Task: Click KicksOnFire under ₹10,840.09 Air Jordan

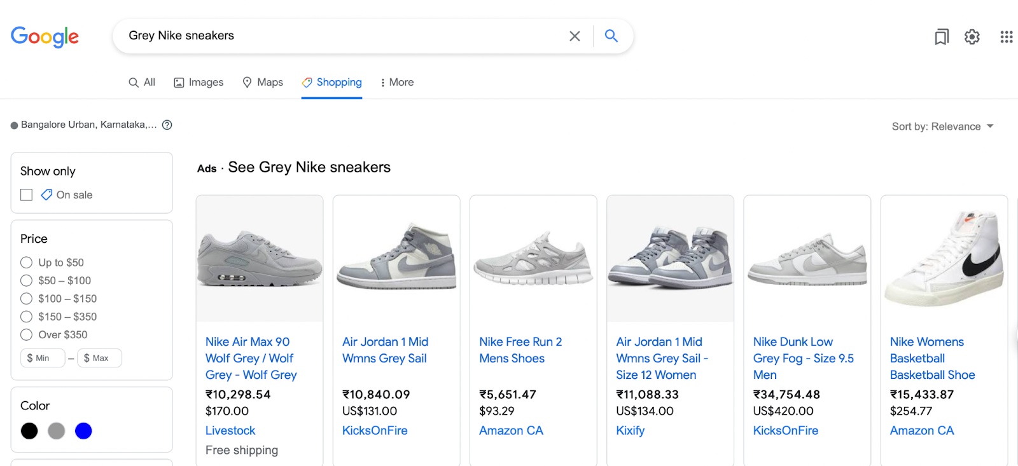Action: 375,430
